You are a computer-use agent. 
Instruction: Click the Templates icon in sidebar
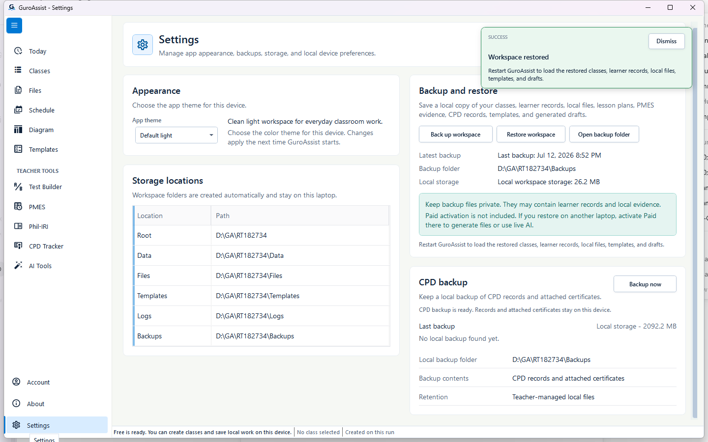tap(18, 149)
